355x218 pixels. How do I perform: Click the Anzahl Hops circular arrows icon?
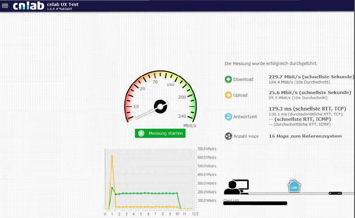(229, 136)
